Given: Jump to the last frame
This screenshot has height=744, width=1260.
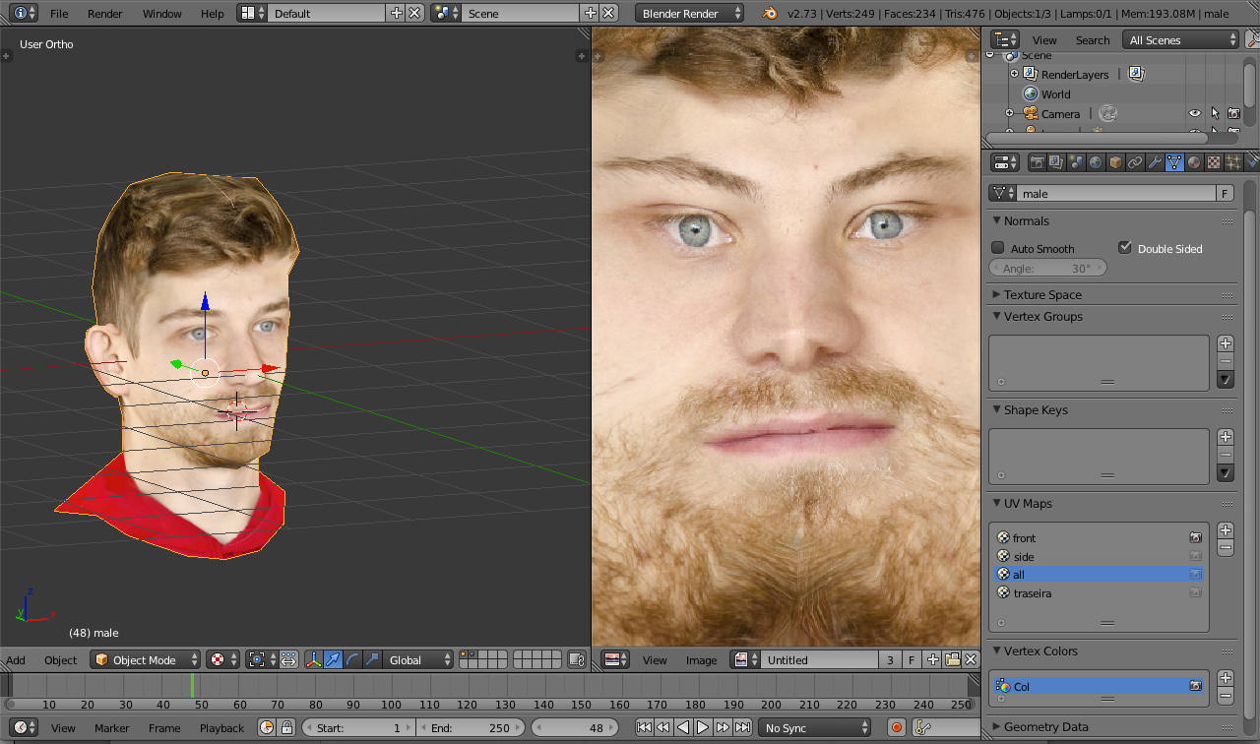Looking at the screenshot, I should [742, 727].
